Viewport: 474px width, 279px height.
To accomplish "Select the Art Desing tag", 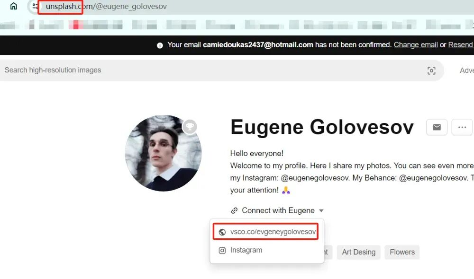I will 358,252.
